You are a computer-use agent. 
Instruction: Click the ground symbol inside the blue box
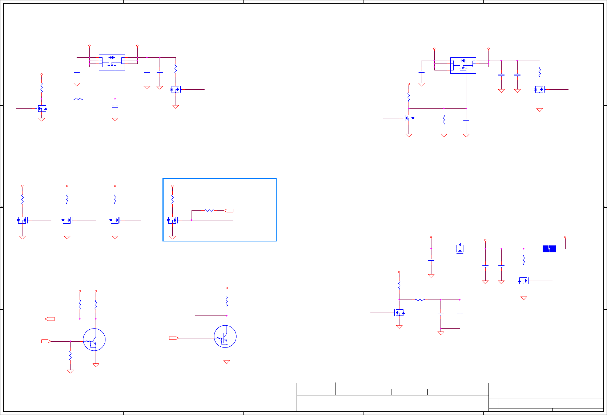[x=173, y=238]
